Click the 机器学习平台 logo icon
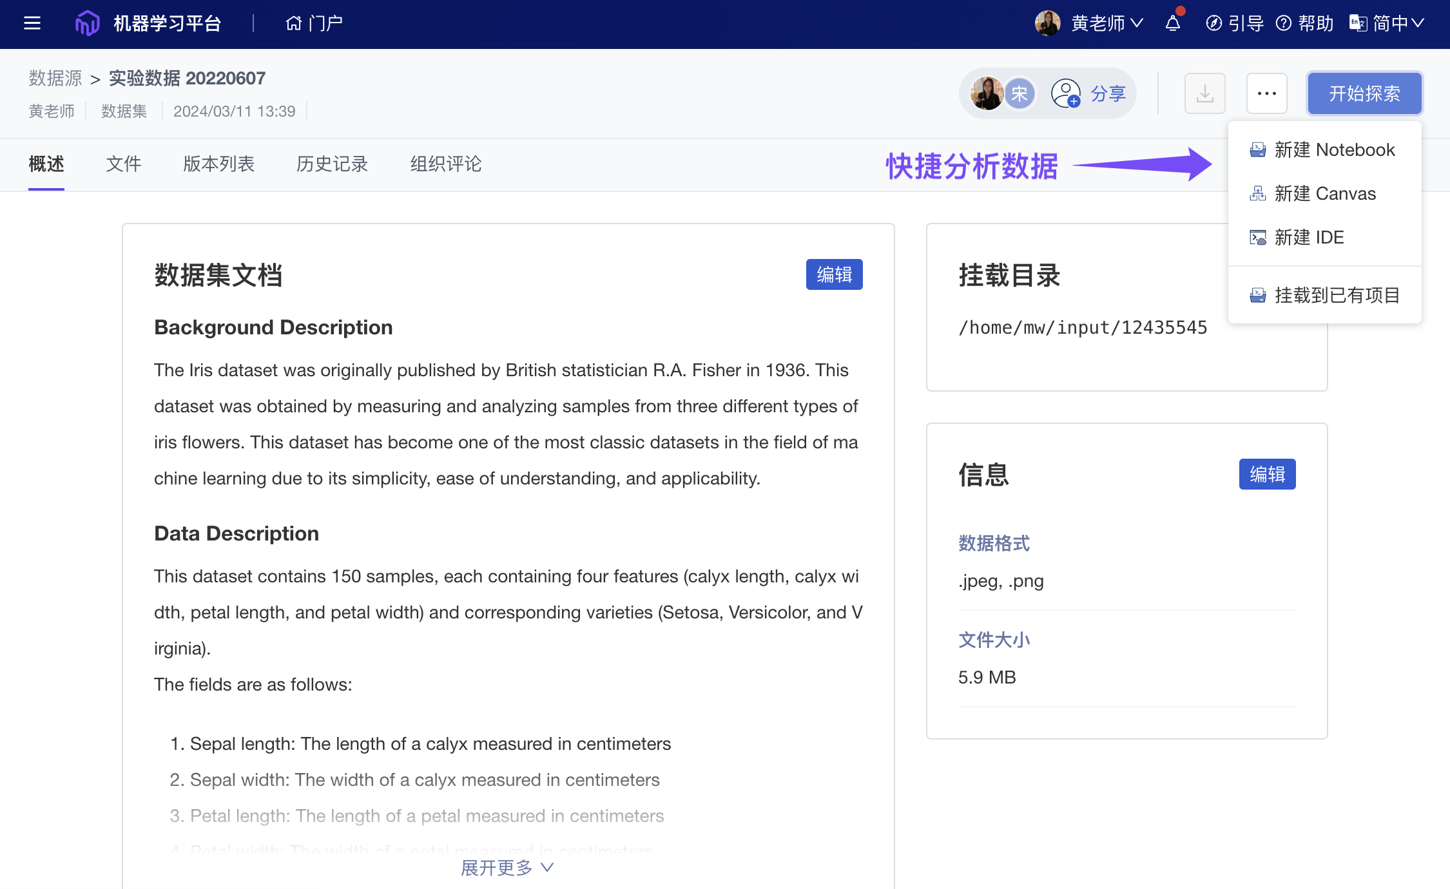Viewport: 1450px width, 889px height. (87, 22)
